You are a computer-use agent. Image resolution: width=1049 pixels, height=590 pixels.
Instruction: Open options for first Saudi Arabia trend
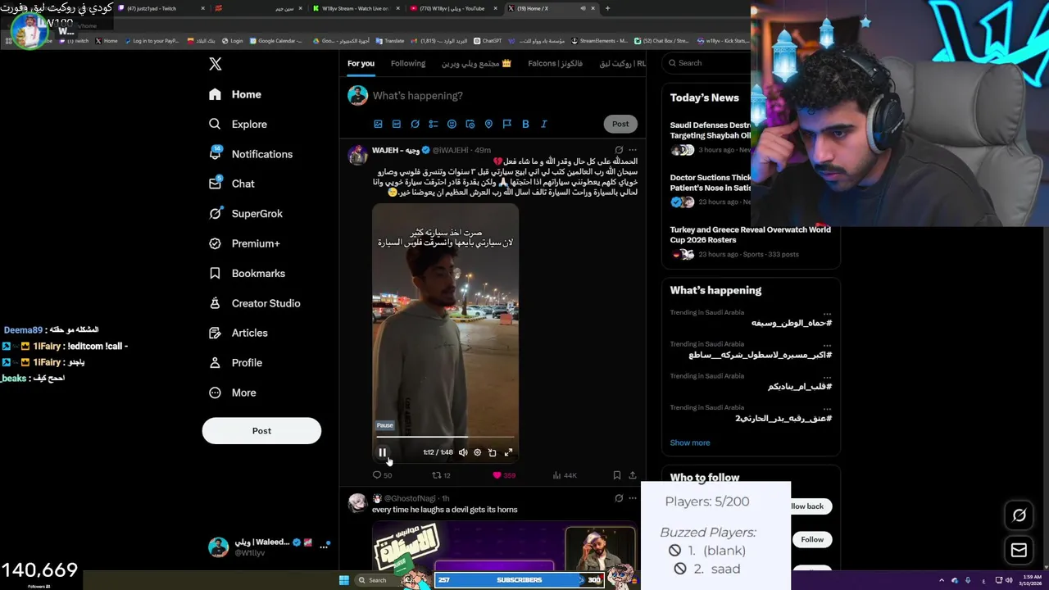pyautogui.click(x=827, y=313)
